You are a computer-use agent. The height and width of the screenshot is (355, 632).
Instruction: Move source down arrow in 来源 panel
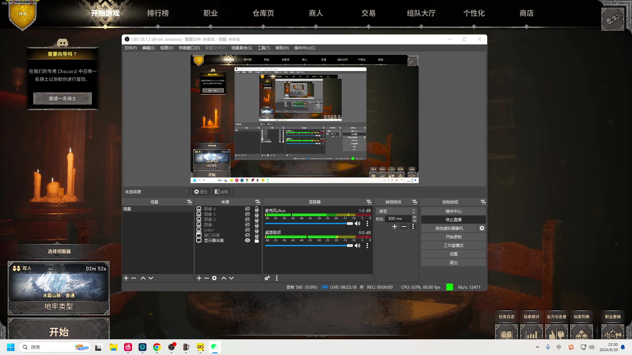231,278
